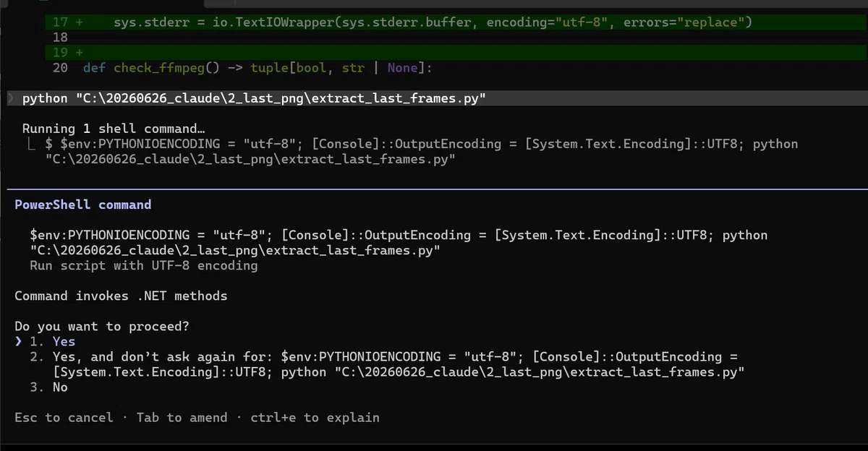The height and width of the screenshot is (451, 868).
Task: Click the selection arrow beside Yes
Action: [x=19, y=341]
